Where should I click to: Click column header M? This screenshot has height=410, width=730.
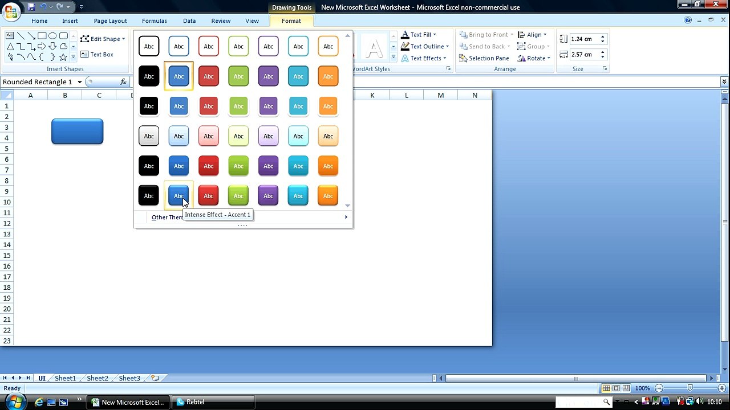[x=440, y=95]
